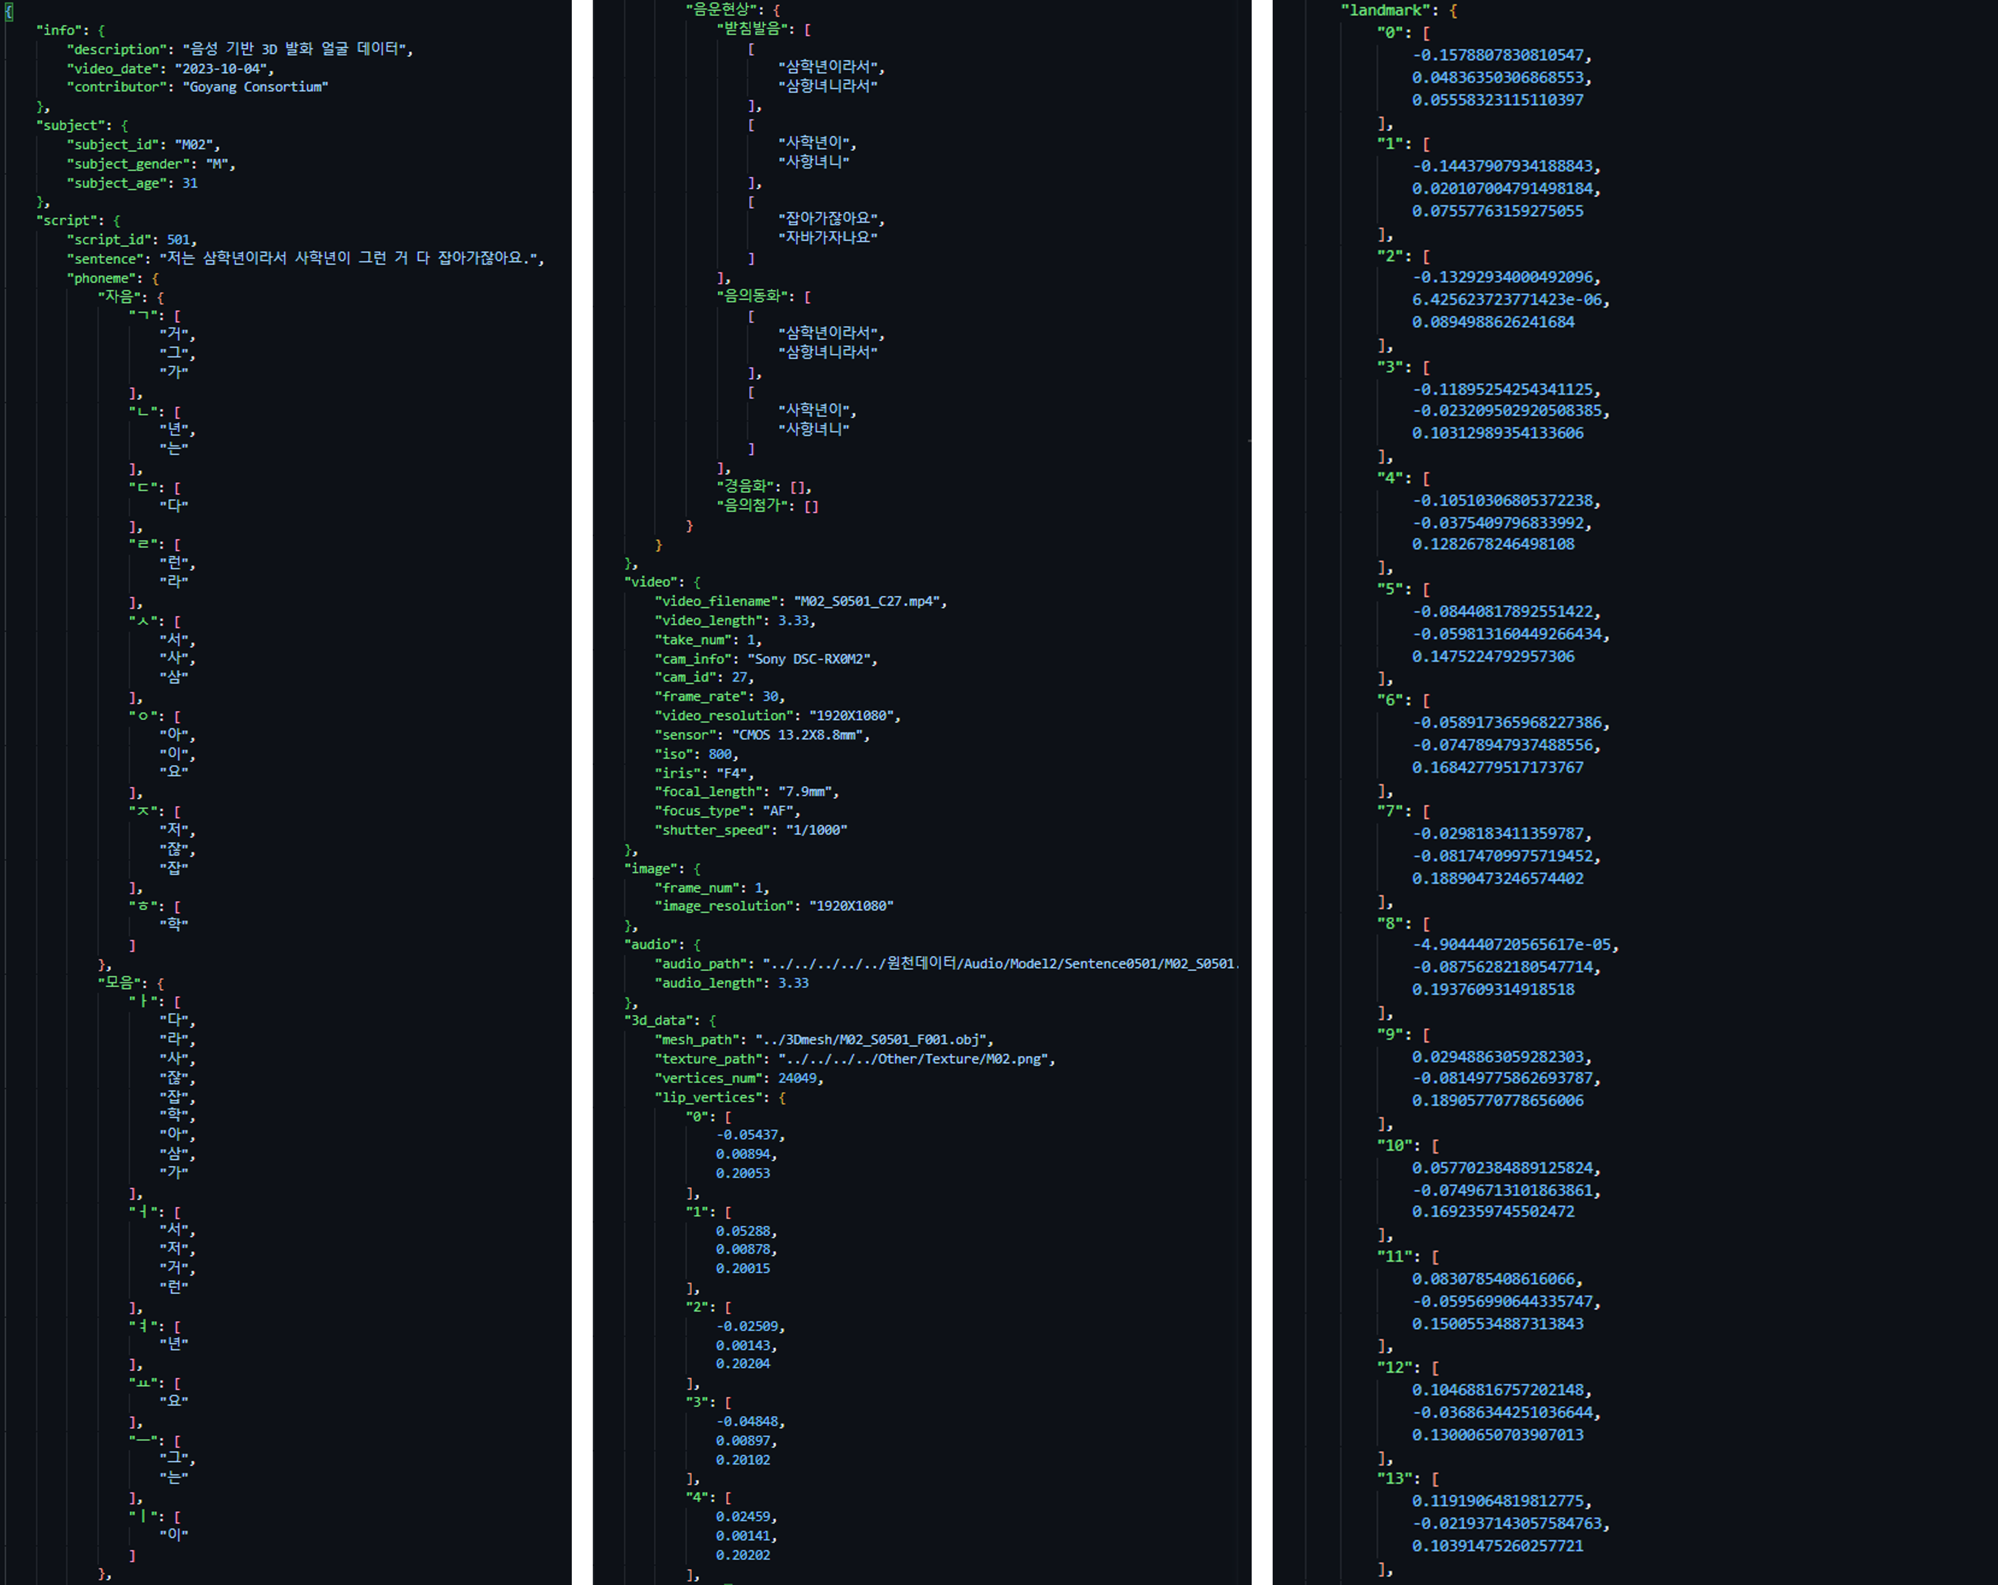The height and width of the screenshot is (1585, 1998).
Task: Click the "음운현상" key
Action: click(x=722, y=9)
